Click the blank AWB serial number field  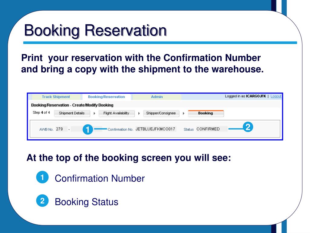pyautogui.click(x=86, y=129)
